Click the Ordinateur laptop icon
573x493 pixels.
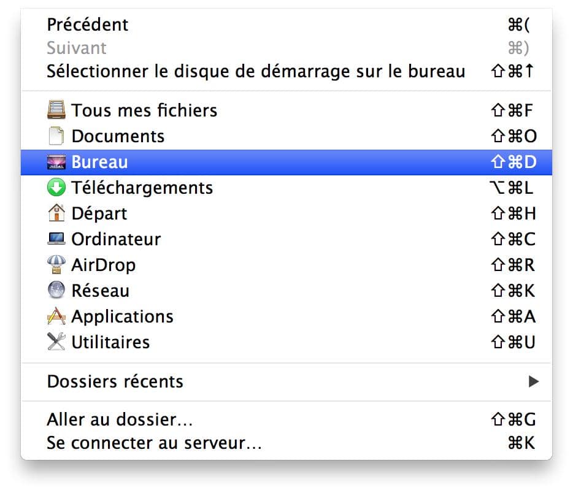[56, 239]
